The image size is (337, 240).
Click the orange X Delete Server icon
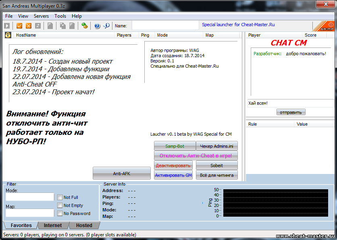click(29, 26)
